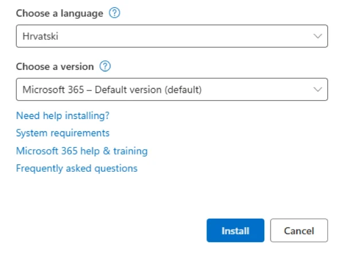This screenshot has width=344, height=253.
Task: Show the version selection help tooltip icon
Action: pyautogui.click(x=105, y=66)
